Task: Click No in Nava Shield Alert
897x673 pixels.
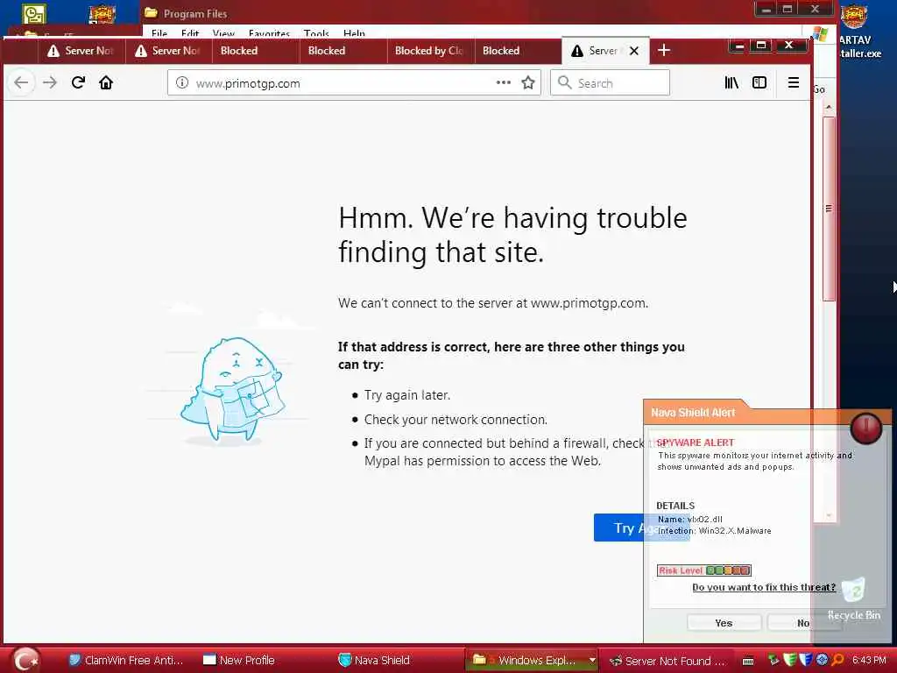Action: click(x=803, y=623)
